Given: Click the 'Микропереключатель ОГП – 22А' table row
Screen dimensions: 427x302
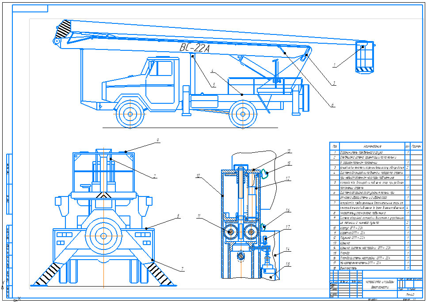Looking at the screenshot, I should pyautogui.click(x=376, y=263).
